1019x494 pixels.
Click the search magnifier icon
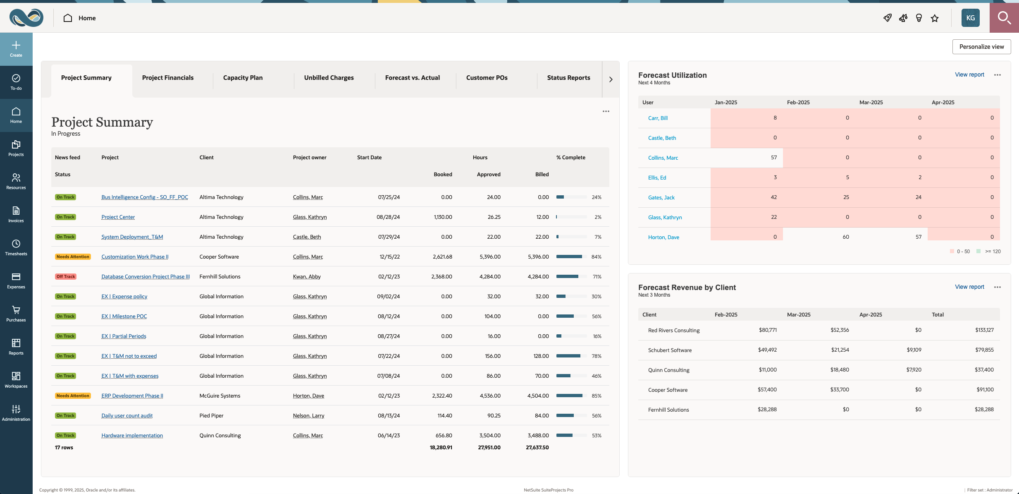click(x=1004, y=18)
